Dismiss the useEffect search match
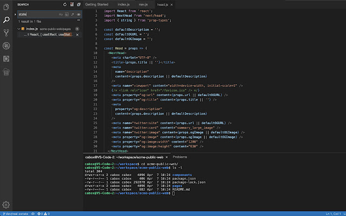Image resolution: width=346 pixels, height=216 pixels. pos(78,34)
